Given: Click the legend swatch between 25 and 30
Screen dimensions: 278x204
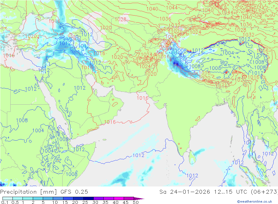Looking at the screenshot, I should point(88,198).
